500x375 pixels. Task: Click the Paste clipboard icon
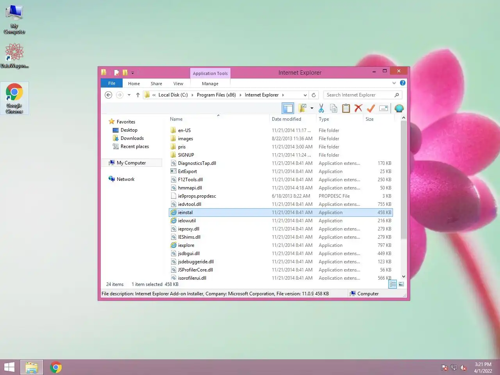(x=346, y=108)
